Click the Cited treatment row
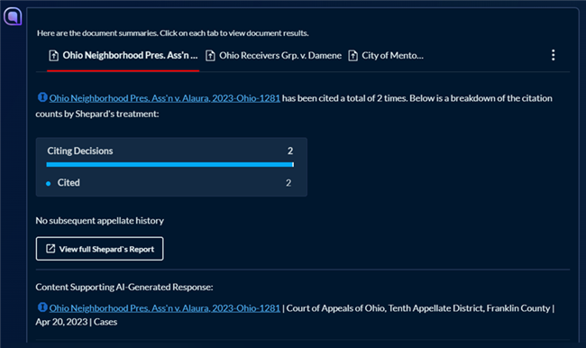The image size is (586, 348). (170, 183)
